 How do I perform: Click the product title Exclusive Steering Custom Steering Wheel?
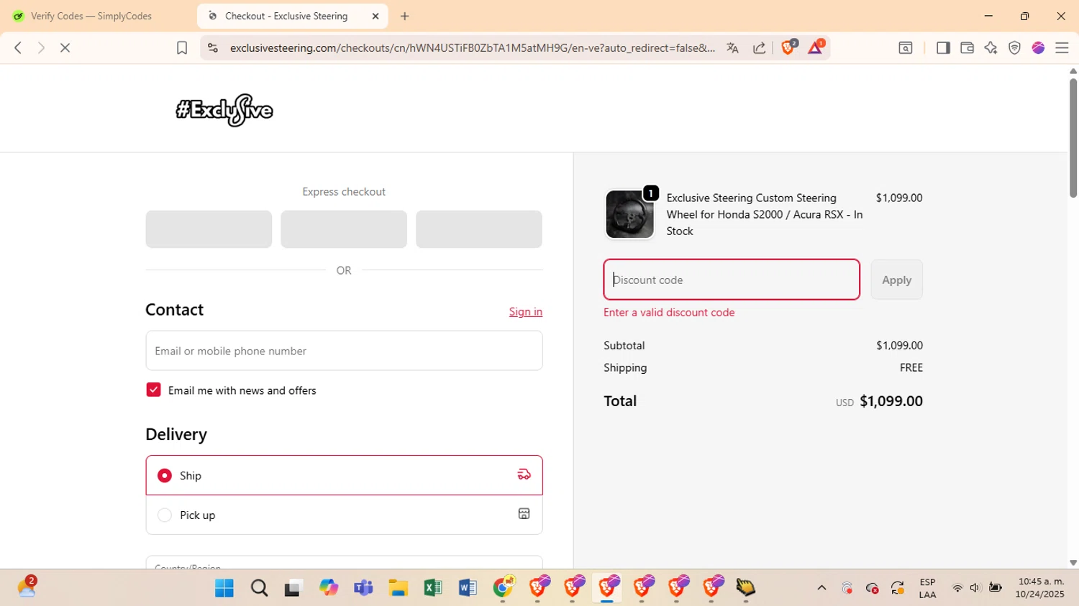point(765,214)
